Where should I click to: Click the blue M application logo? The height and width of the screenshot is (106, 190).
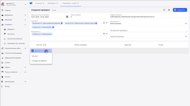point(31,3)
